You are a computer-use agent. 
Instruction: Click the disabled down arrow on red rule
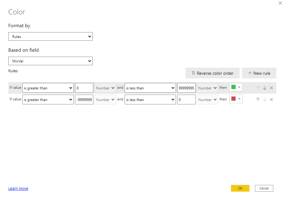(265, 99)
